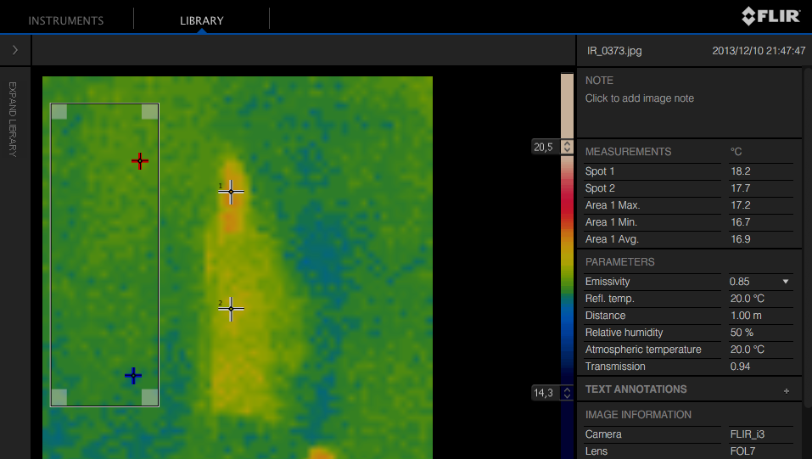812x459 pixels.
Task: Click the IMAGE INFORMATION section header
Action: point(638,415)
